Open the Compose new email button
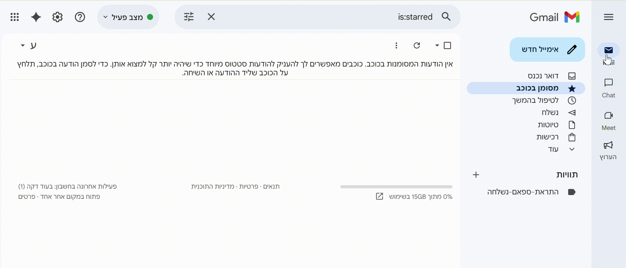626x268 pixels. click(x=546, y=49)
